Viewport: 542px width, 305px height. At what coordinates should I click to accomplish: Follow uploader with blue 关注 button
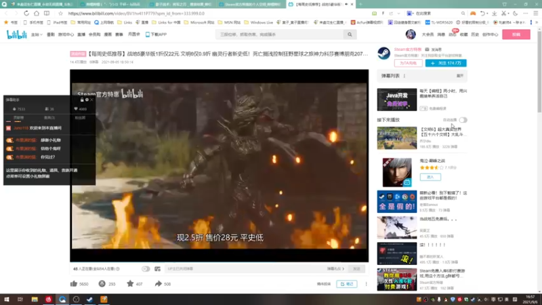(x=446, y=63)
